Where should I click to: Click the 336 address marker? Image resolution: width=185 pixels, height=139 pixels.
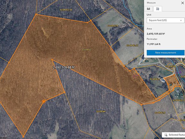pos(181,94)
